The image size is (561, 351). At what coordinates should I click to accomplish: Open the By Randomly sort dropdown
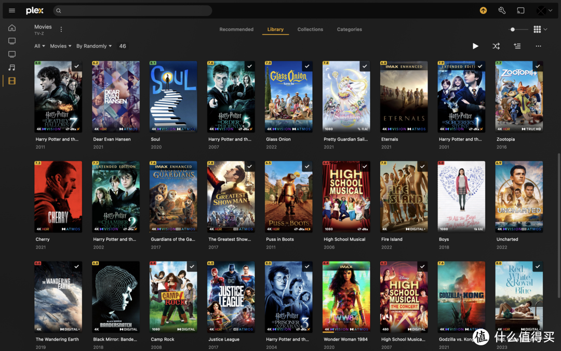click(x=94, y=46)
